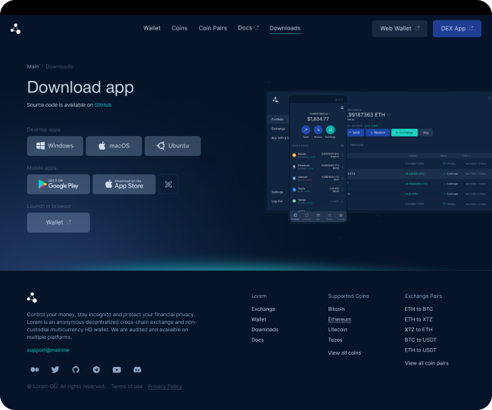
Task: Click the DEX App button
Action: coord(457,29)
